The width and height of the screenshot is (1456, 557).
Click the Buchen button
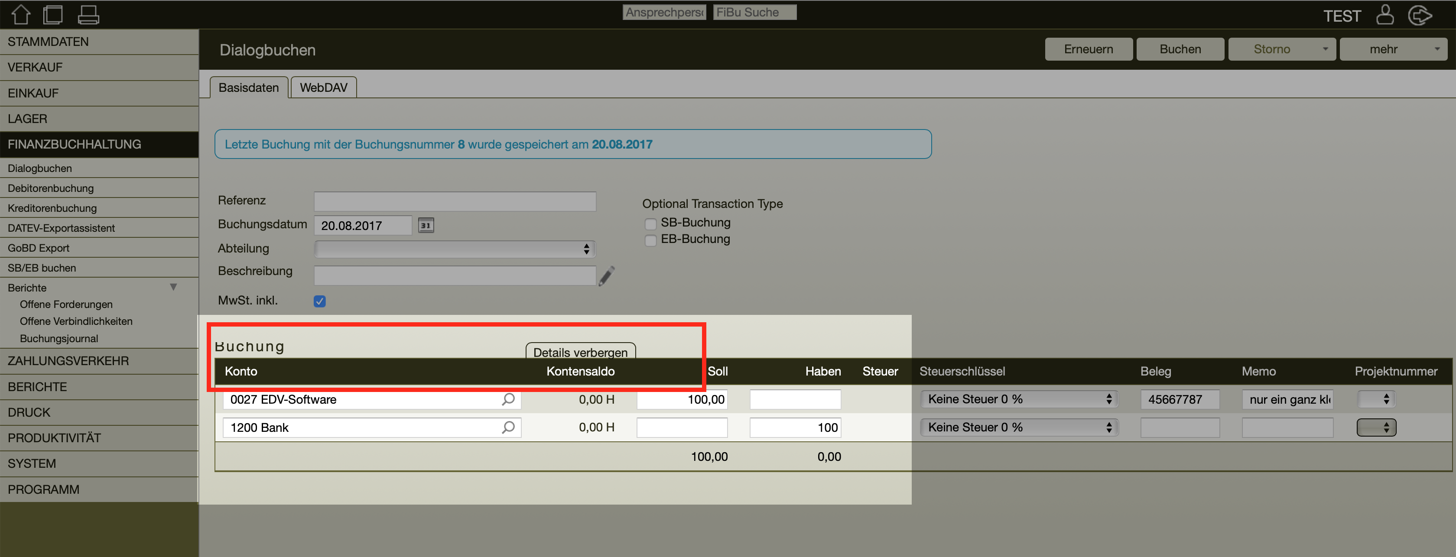(x=1180, y=49)
